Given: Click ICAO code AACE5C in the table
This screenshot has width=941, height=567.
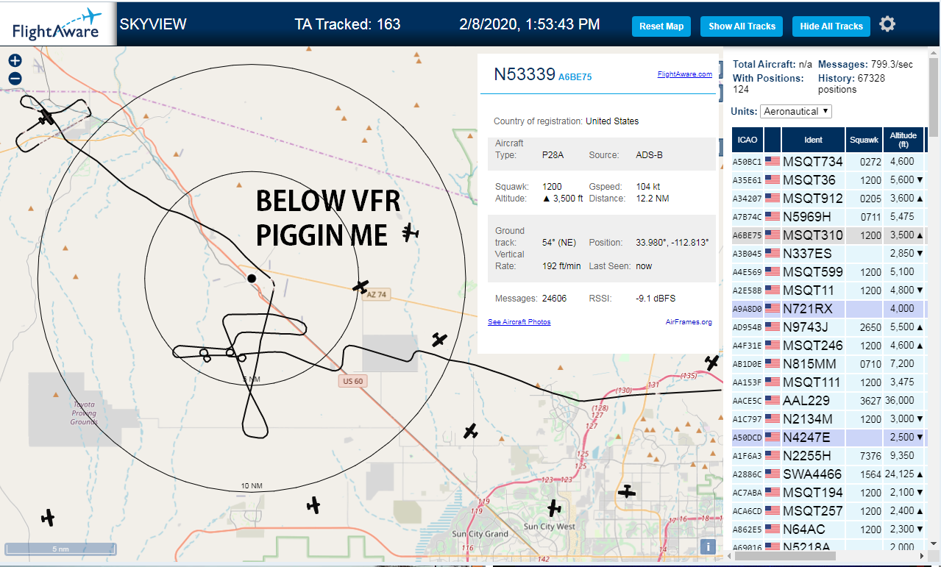Looking at the screenshot, I should point(748,401).
